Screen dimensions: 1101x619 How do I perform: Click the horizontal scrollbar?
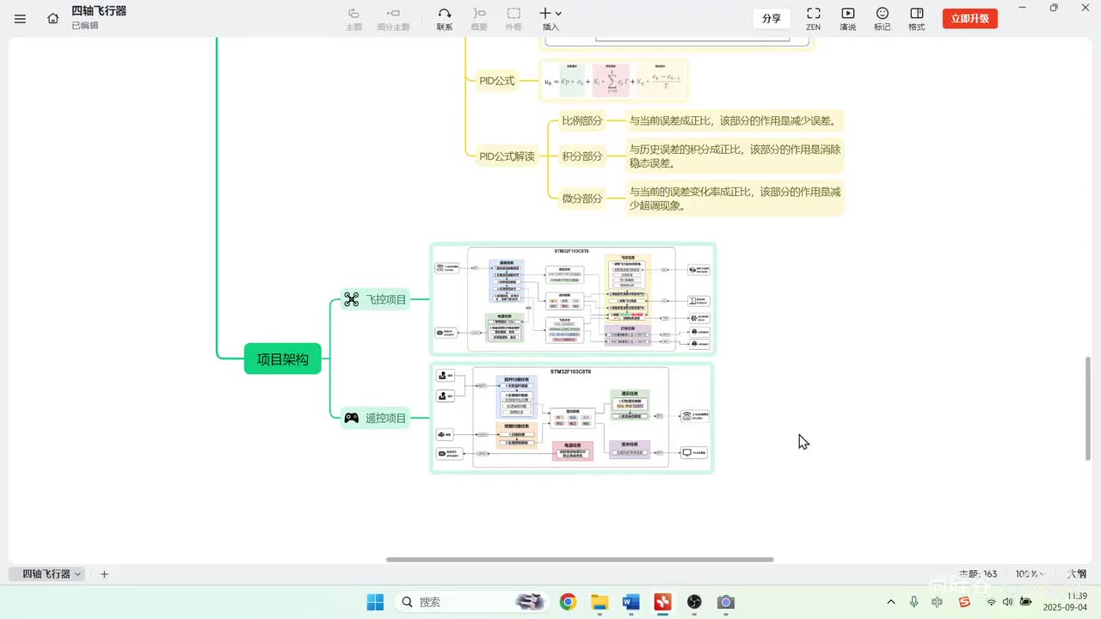tap(580, 560)
